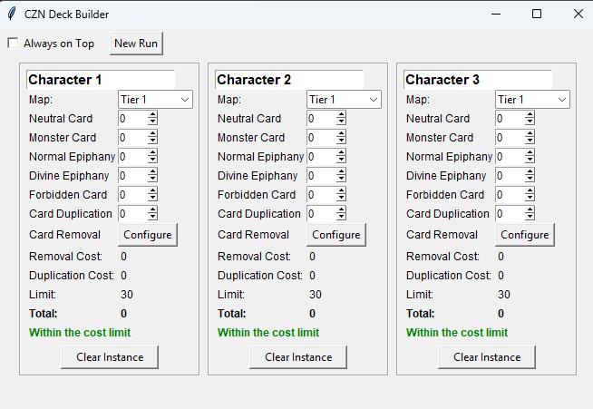
Task: Increase Character 2 Card Duplication count
Action: (x=341, y=209)
